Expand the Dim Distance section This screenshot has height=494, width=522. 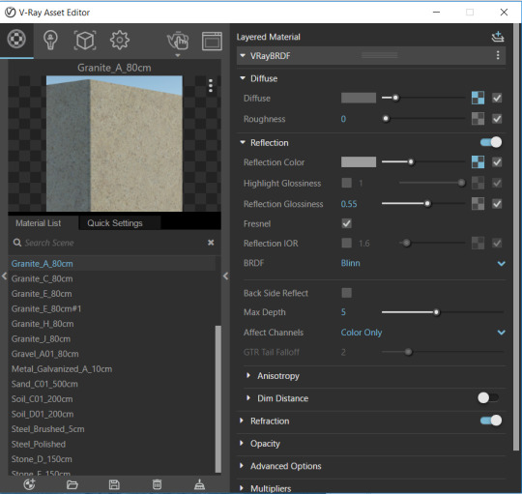[x=248, y=397]
